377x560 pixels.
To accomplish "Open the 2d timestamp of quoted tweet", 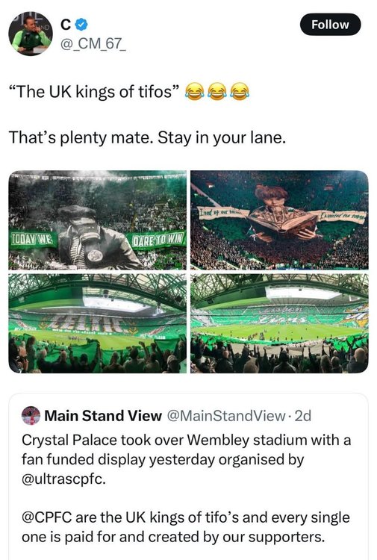I will pyautogui.click(x=303, y=416).
